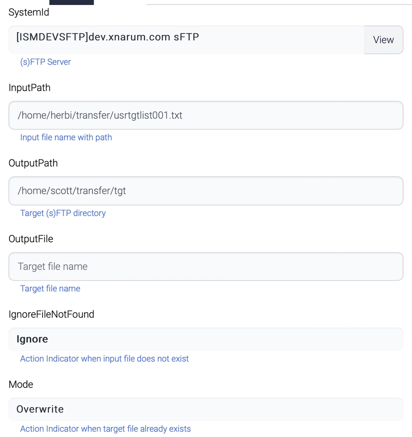
Task: Click the "Action Indicator when input file" hint
Action: pyautogui.click(x=104, y=359)
